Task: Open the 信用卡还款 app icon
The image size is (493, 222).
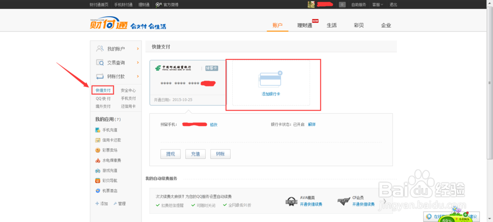Action: pyautogui.click(x=98, y=140)
